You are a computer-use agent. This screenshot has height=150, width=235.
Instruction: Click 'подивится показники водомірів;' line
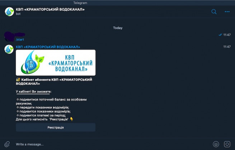coord(43,111)
